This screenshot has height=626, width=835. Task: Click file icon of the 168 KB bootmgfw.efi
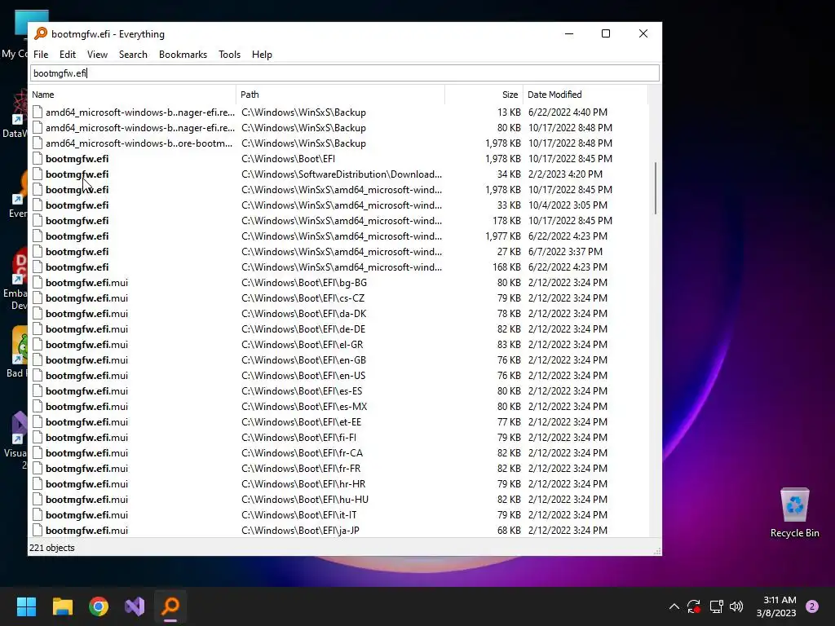(x=38, y=267)
